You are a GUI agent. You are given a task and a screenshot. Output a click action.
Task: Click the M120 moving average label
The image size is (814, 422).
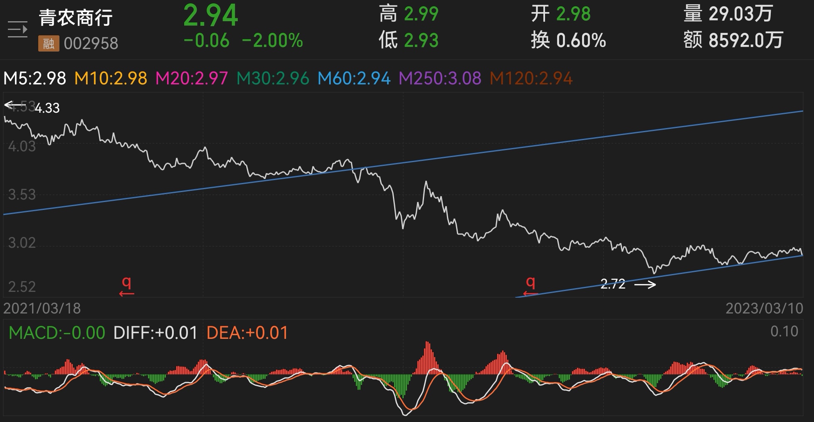click(530, 77)
